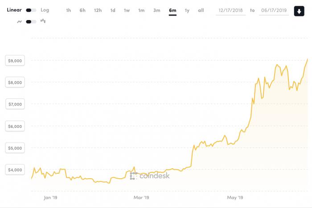Click the Linear scale label
This screenshot has height=208, width=312.
pos(14,10)
